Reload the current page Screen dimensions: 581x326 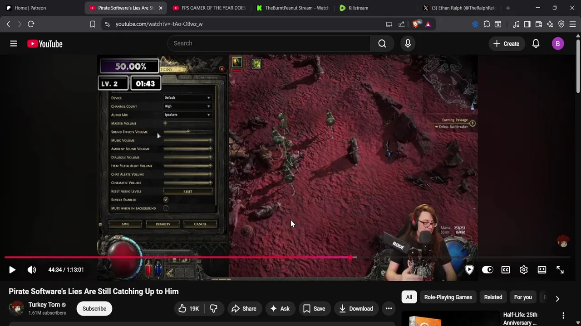tap(31, 24)
